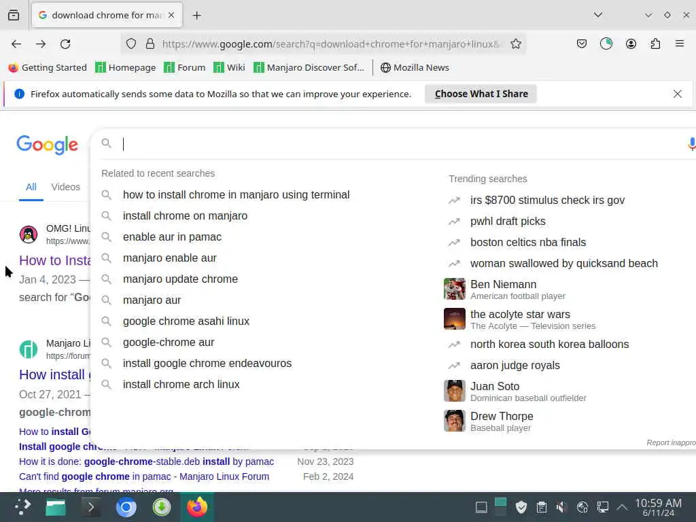The image size is (696, 522).
Task: Open the Extensions puzzle icon
Action: pos(655,44)
